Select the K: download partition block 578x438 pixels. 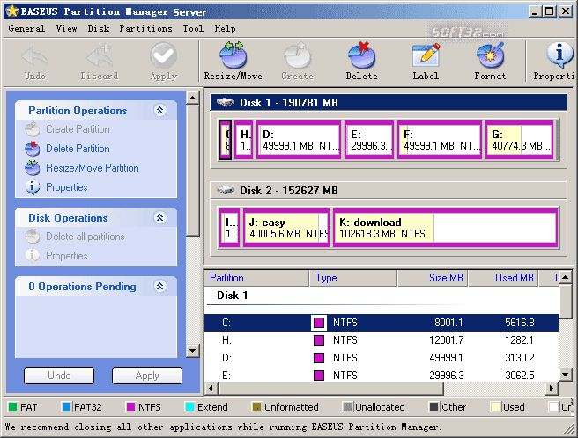coord(445,228)
